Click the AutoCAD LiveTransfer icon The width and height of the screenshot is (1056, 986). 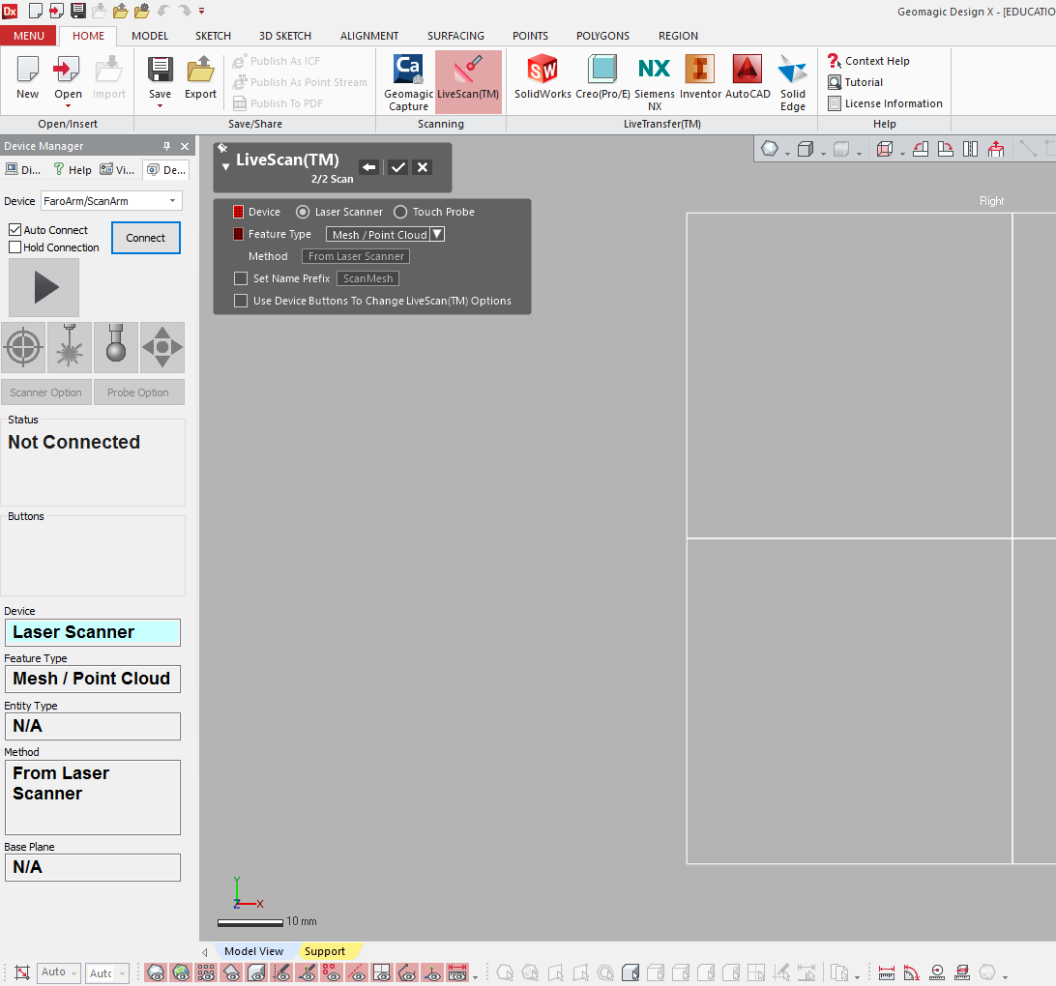tap(748, 77)
